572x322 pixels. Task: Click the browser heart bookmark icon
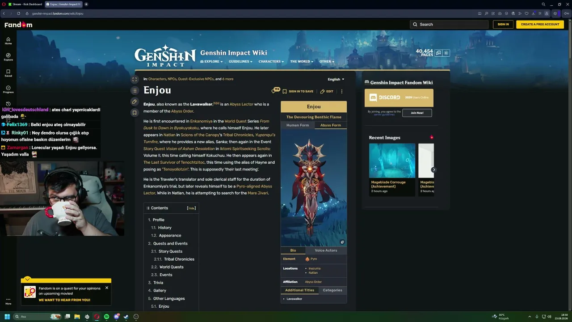[526, 13]
